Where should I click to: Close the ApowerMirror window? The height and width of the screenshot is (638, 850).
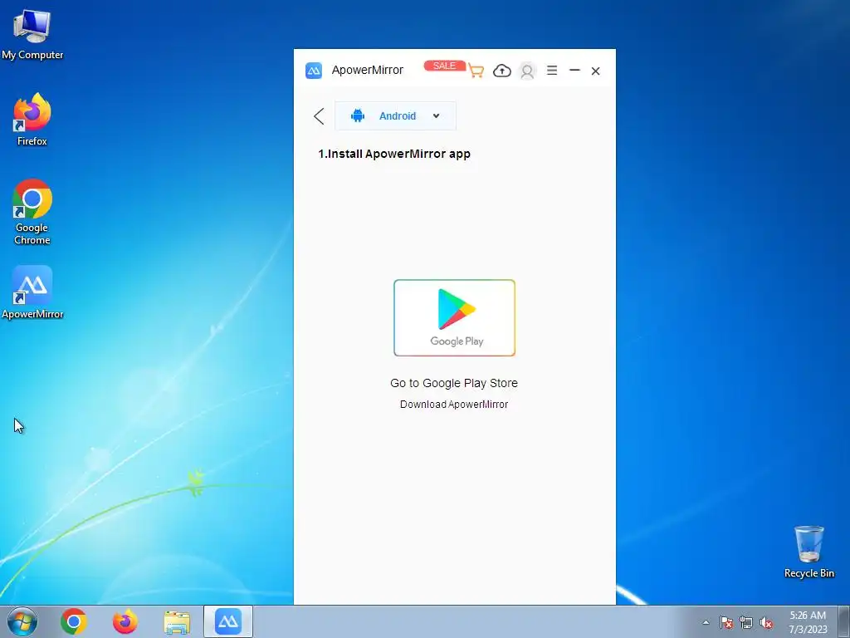point(595,71)
